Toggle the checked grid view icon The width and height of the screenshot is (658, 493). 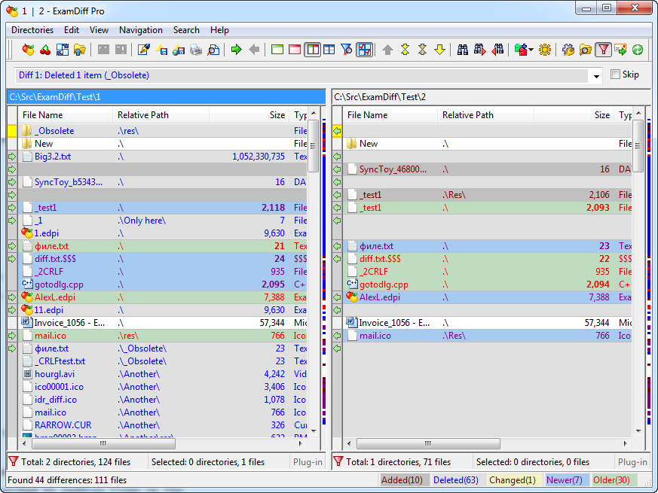tap(364, 50)
